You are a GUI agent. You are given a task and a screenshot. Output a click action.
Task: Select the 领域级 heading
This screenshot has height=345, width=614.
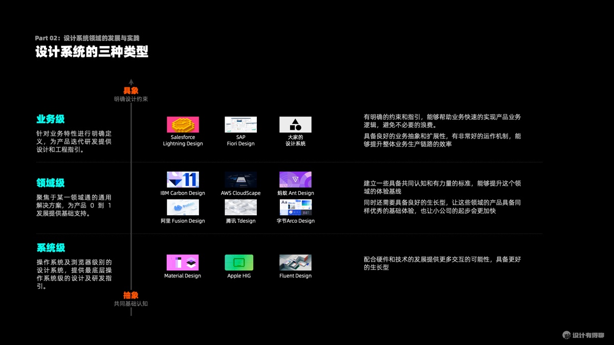coord(51,183)
